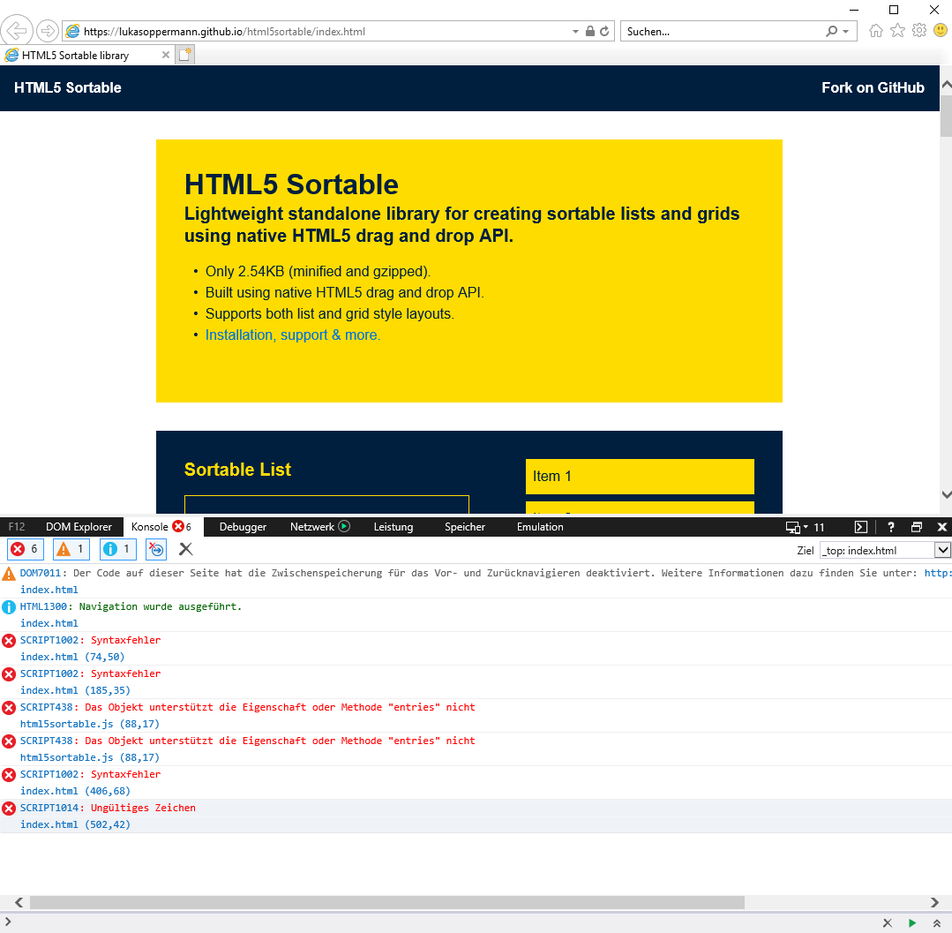Open the address bar autocomplete dropdown arrow
Screen dimensions: 952x933
[x=575, y=31]
